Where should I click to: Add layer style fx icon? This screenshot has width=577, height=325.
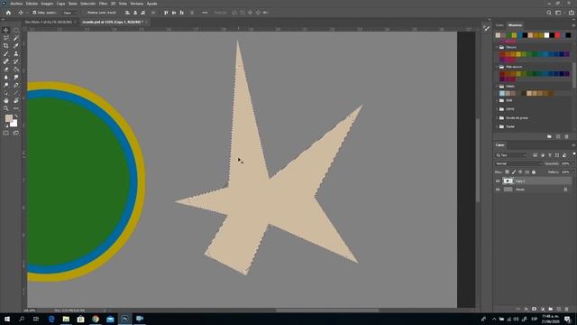click(527, 309)
